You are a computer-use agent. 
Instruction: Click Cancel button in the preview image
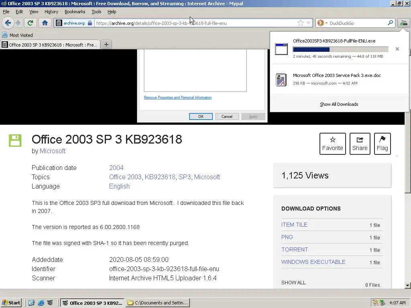(x=227, y=117)
